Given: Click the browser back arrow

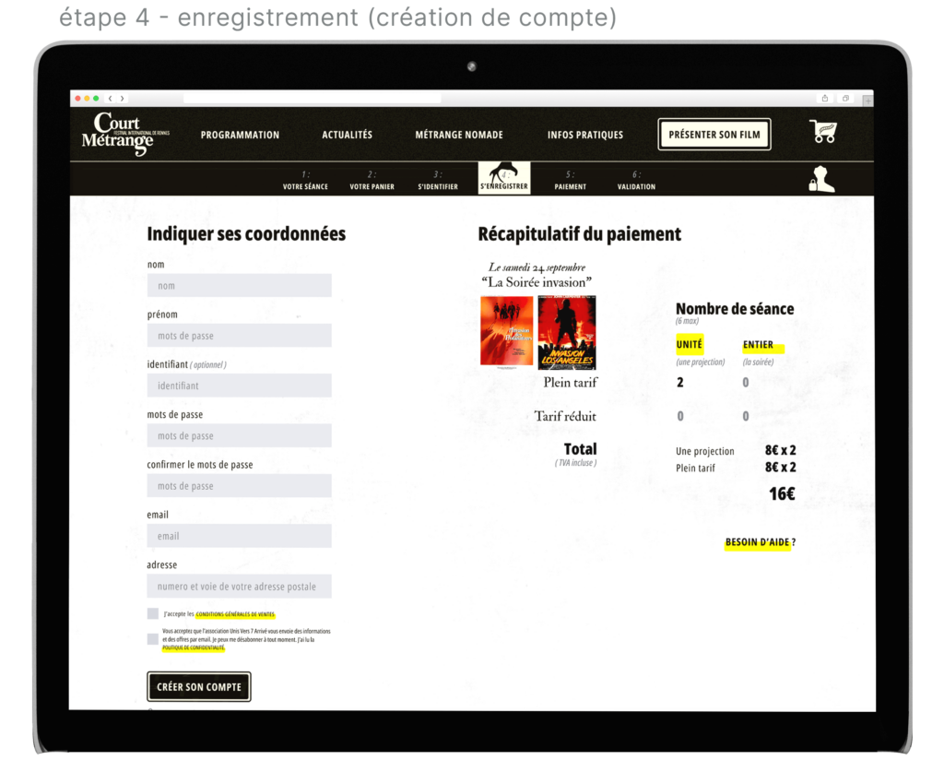Looking at the screenshot, I should coord(111,99).
